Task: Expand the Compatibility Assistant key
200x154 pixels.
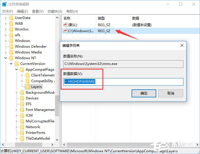Action: click(x=22, y=81)
